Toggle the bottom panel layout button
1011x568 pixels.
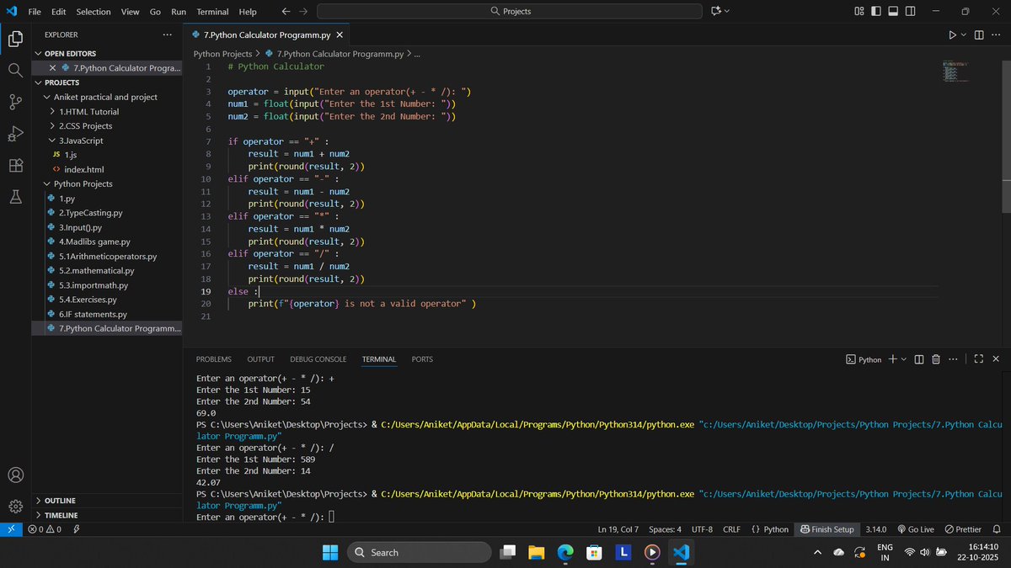point(894,11)
